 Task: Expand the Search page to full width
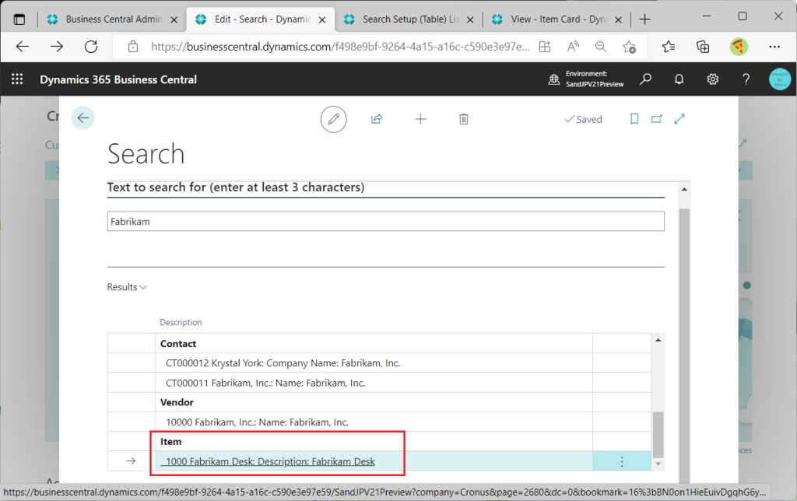679,119
